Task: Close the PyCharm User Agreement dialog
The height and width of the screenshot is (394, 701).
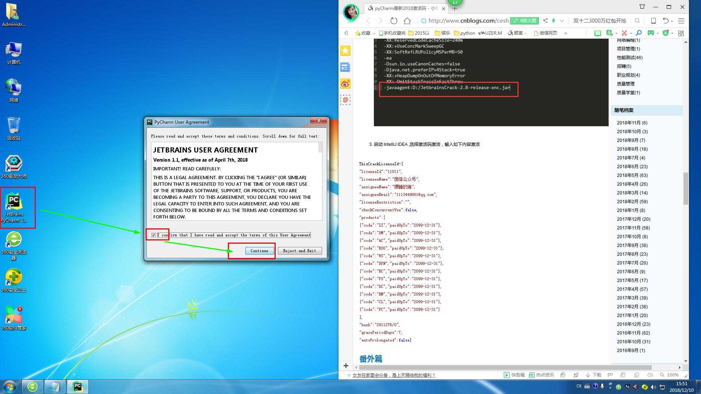Action: point(319,120)
